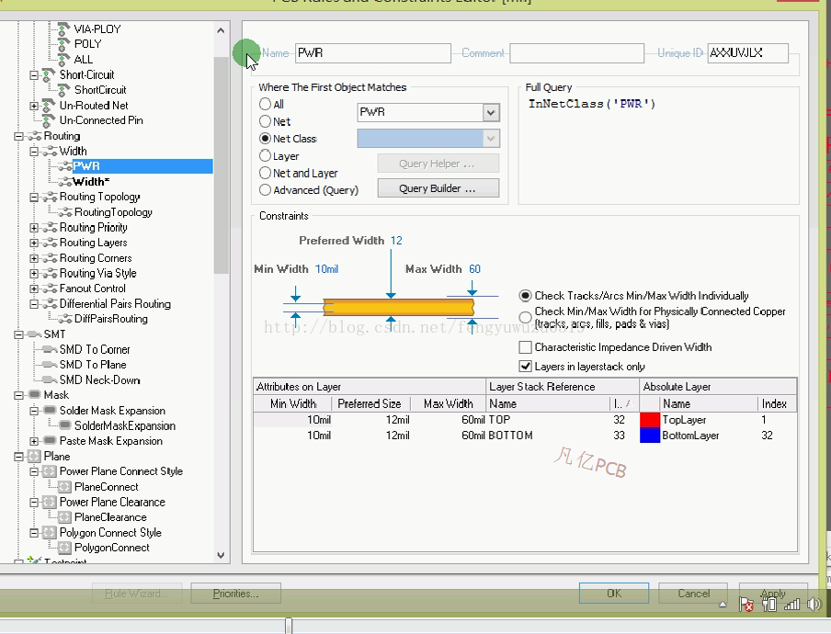Screen dimensions: 831x634
Task: Click the PolygonConnect rule icon
Action: click(64, 548)
